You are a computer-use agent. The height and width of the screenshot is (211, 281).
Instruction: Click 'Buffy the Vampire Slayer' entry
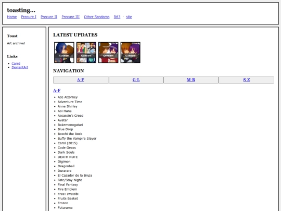[x=77, y=139]
